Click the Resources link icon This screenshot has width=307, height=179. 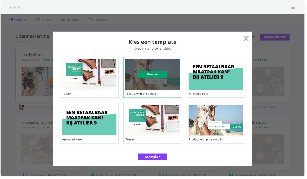(x=63, y=20)
